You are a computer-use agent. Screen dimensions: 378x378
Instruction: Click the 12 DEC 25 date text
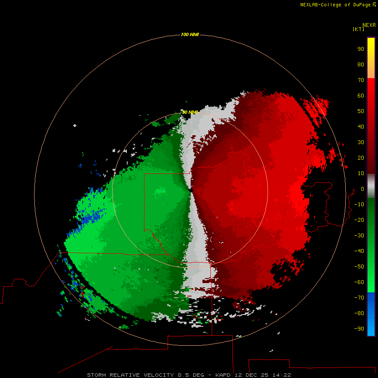click(252, 375)
